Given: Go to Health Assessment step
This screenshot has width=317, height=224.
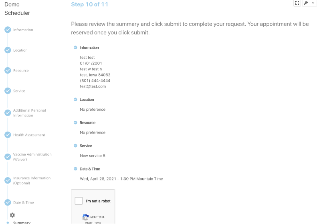Looking at the screenshot, I should pyautogui.click(x=29, y=135).
